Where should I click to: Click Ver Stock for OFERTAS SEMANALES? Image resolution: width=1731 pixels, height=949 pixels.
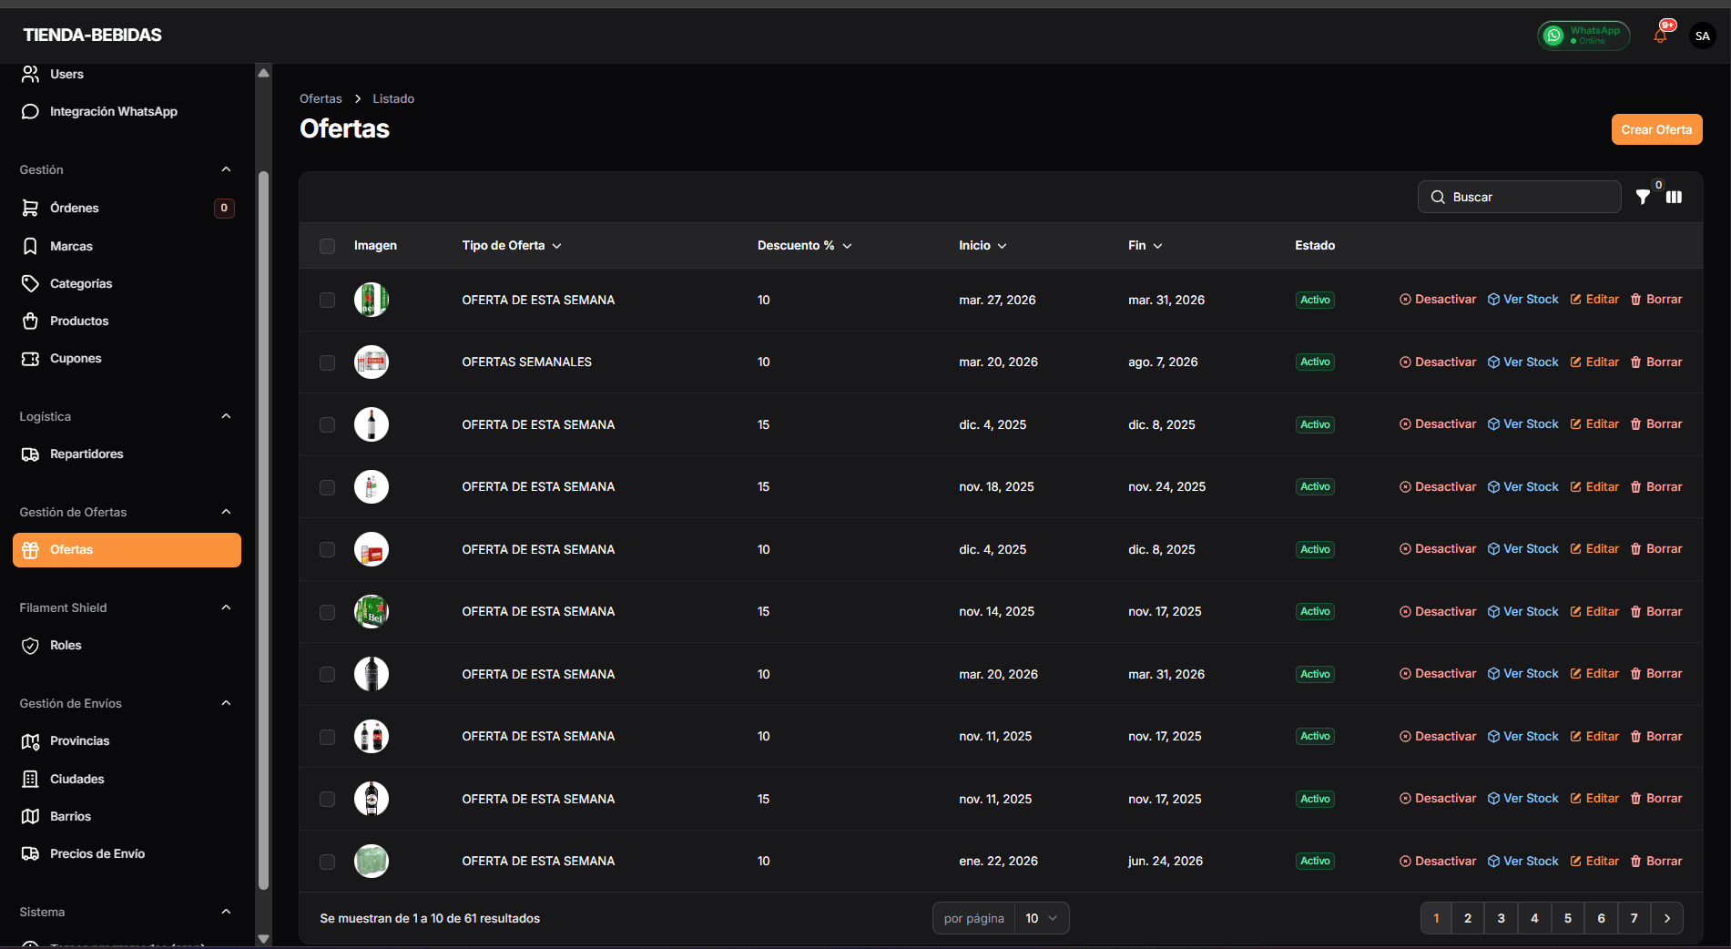(x=1522, y=362)
